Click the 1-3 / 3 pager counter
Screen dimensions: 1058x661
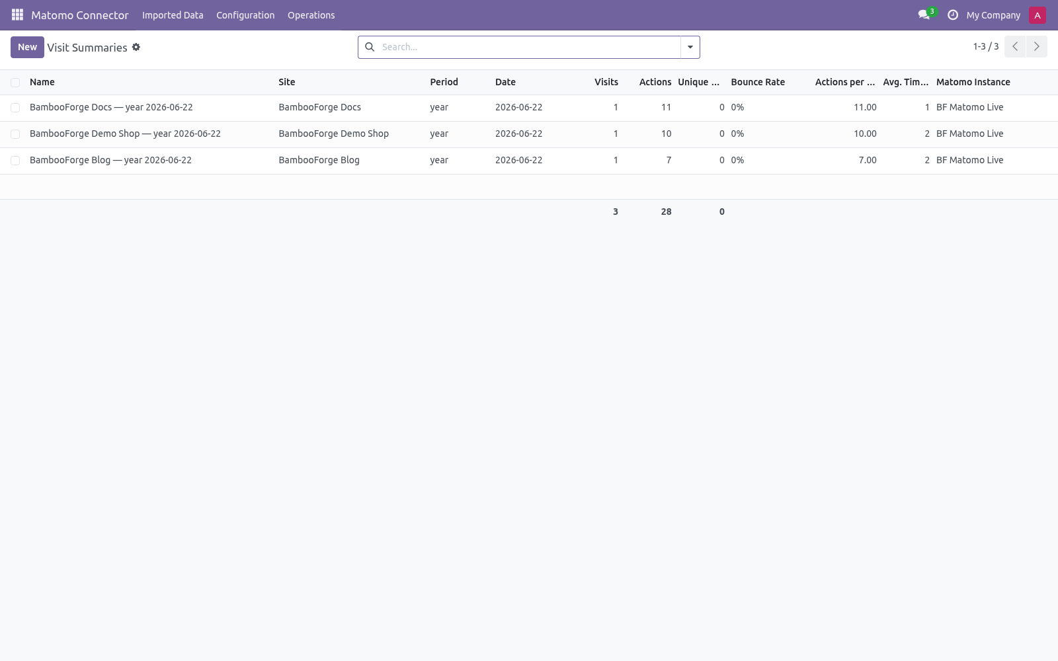point(985,46)
